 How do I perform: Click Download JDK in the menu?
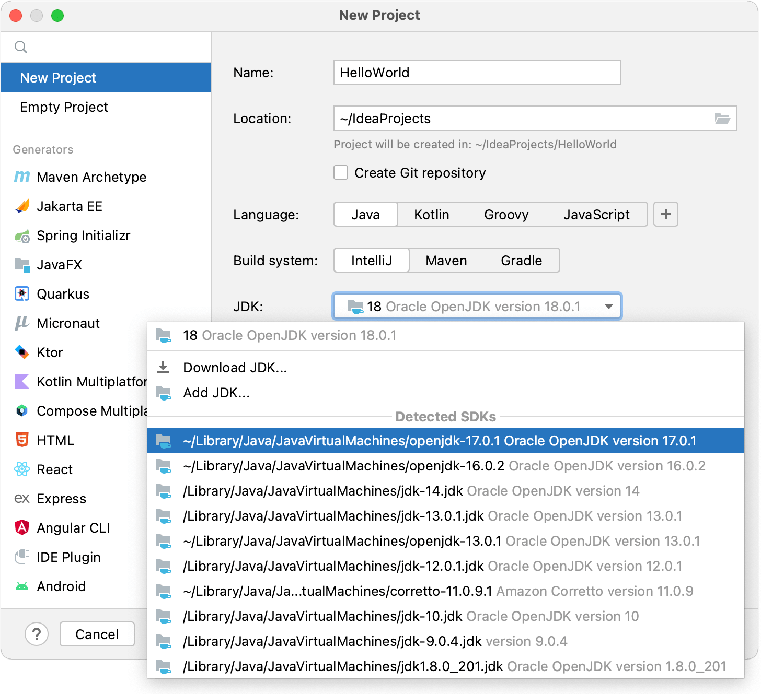tap(235, 367)
